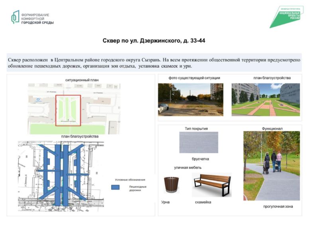Image resolution: width=319 pixels, height=226 pixels.
Task: Click the wooden trash urn picture
Action: (172, 185)
